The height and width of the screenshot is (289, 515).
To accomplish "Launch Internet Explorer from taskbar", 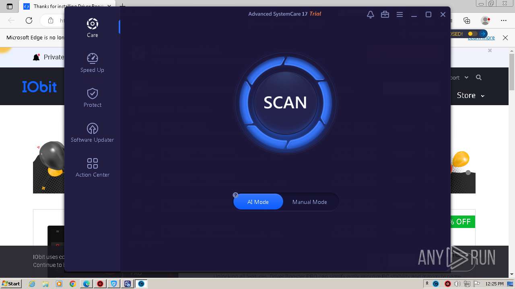I will pyautogui.click(x=32, y=284).
